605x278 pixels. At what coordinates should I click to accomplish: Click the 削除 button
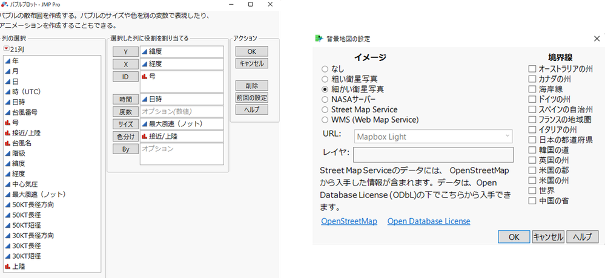(251, 85)
